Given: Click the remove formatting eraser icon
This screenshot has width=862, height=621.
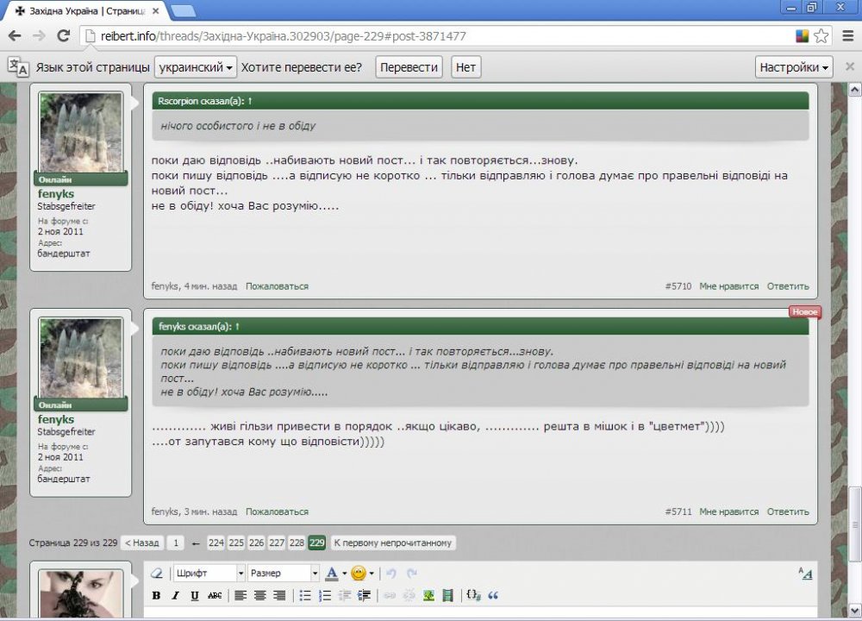Looking at the screenshot, I should click(157, 574).
